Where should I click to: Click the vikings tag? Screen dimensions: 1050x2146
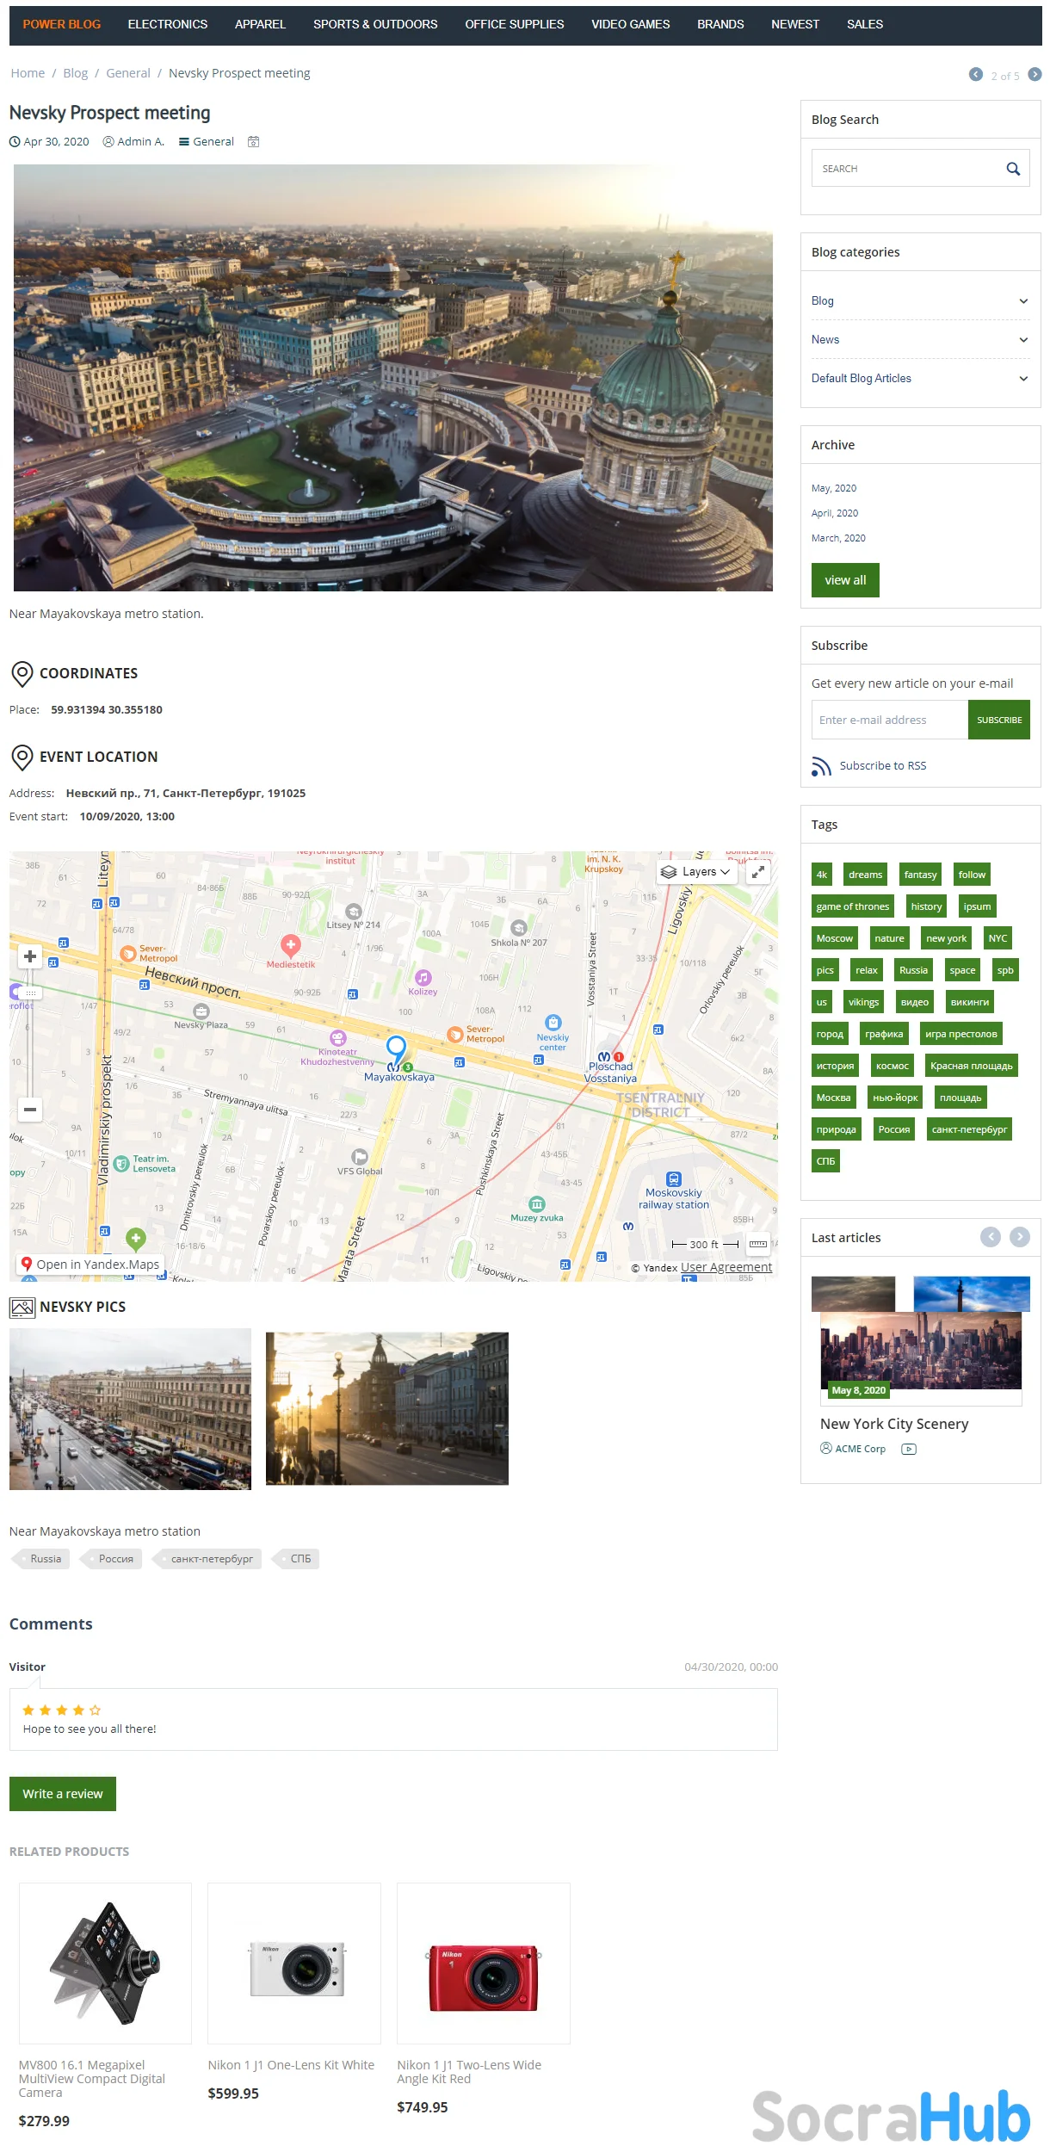(863, 1002)
